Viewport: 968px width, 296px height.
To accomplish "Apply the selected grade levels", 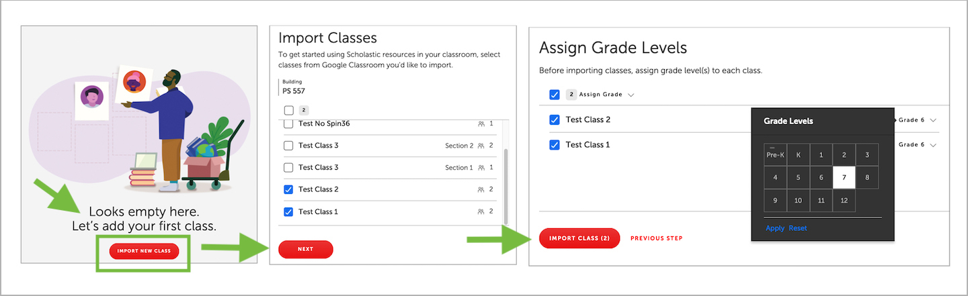I will (x=774, y=228).
